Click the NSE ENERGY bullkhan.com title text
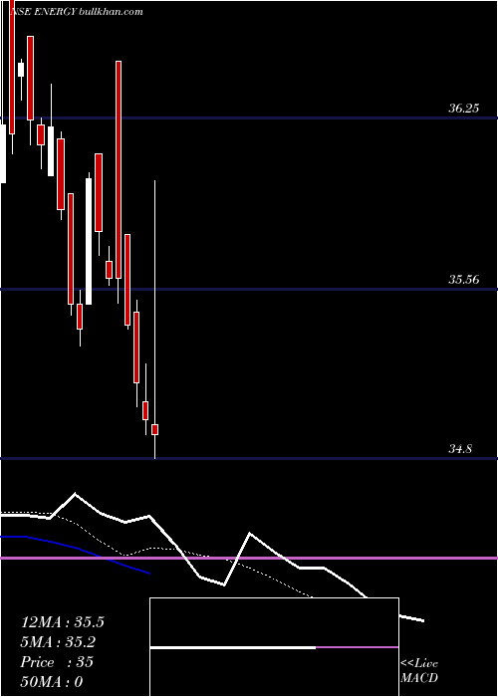 (76, 12)
